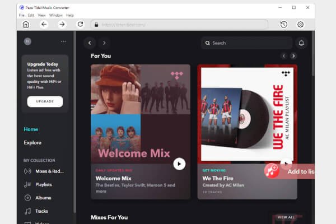Open Playlists in My Collection

point(44,185)
